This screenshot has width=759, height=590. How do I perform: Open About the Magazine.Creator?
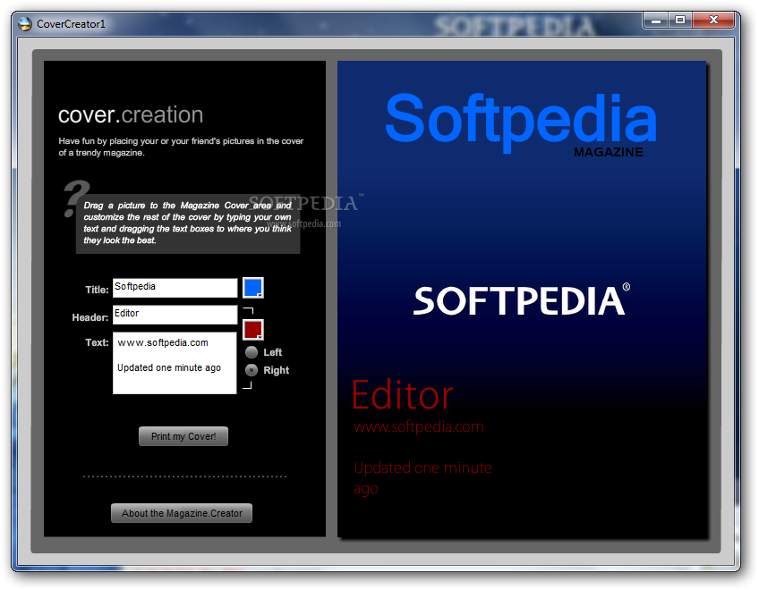point(182,513)
